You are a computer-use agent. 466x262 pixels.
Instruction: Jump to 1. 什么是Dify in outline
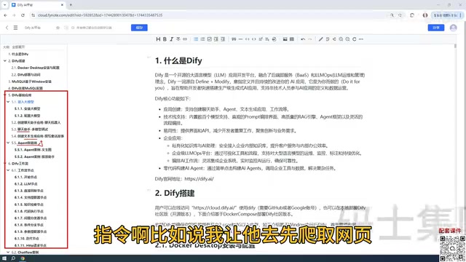(x=18, y=54)
